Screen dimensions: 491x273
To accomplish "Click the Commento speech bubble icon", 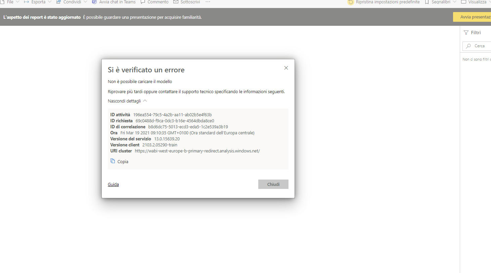I will point(143,2).
